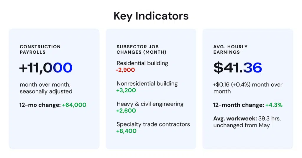This screenshot has height=158, width=302.
Task: Click the Key Indicators heading
Action: pyautogui.click(x=151, y=16)
